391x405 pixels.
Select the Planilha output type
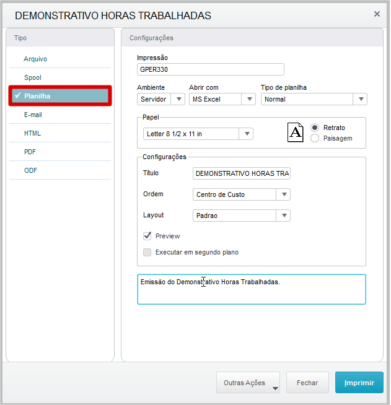[x=60, y=96]
